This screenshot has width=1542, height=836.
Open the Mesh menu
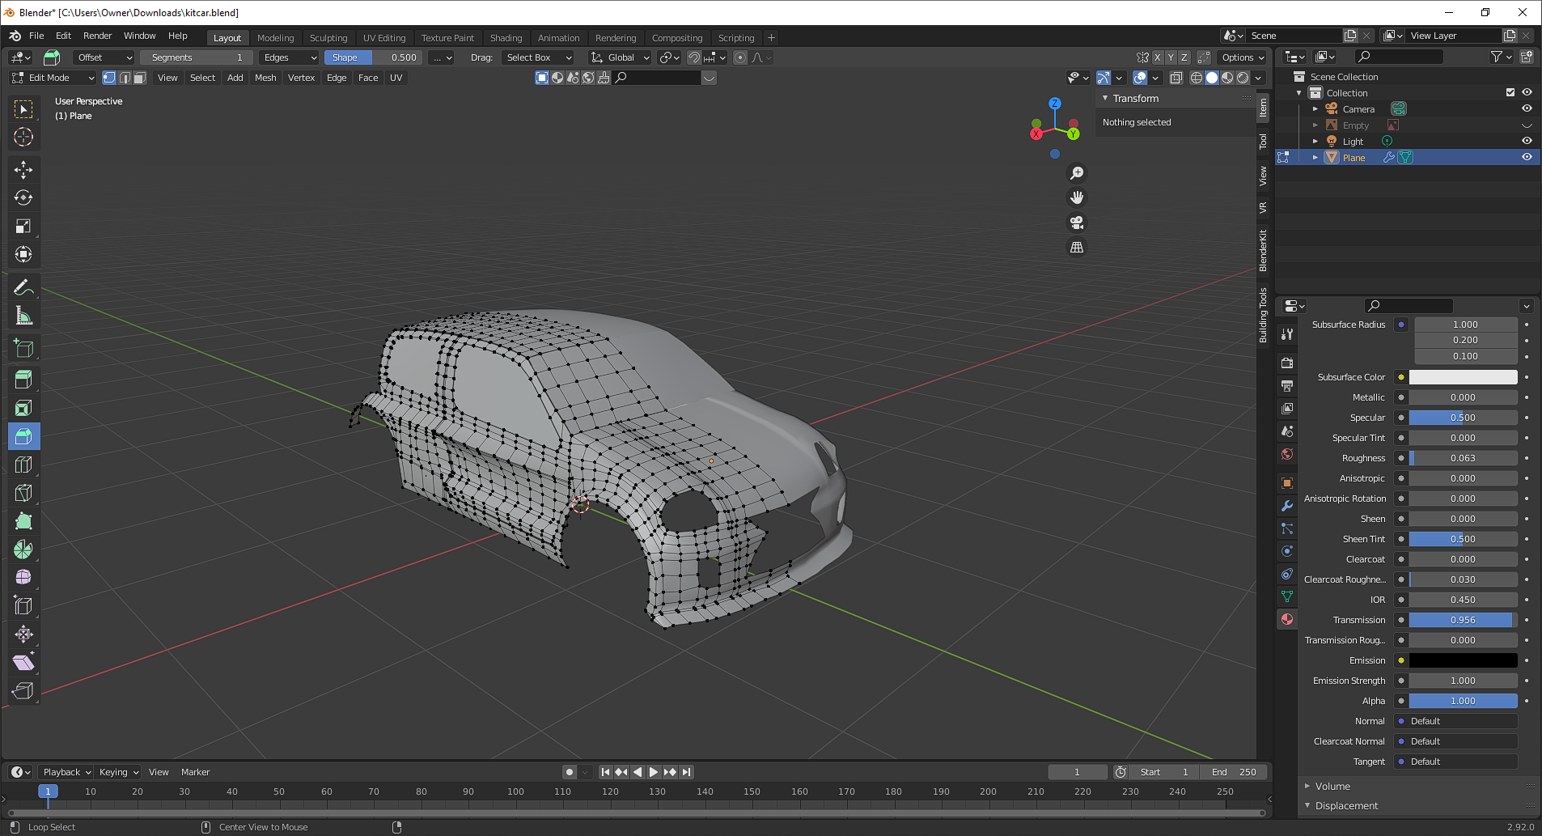click(x=265, y=78)
